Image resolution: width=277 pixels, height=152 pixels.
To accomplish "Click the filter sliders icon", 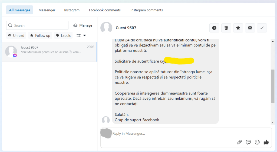I will tap(79, 35).
